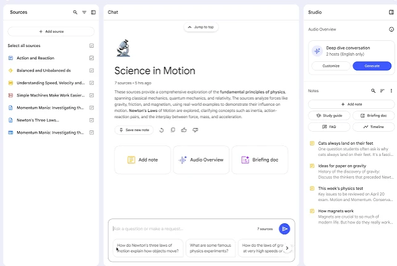Viewport: 397px width, 266px height.
Task: Regenerate summary with refresh icon
Action: coord(162,130)
